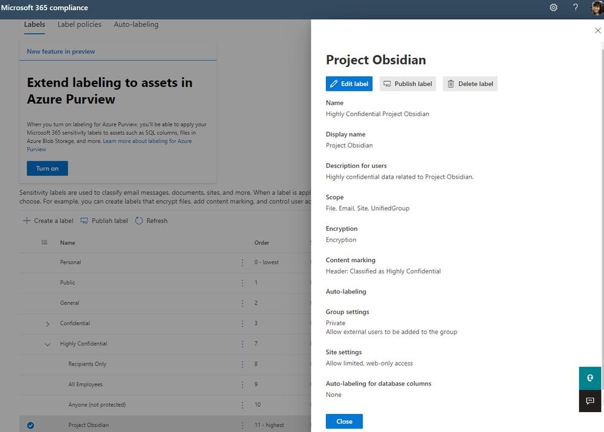
Task: Click 'Allow limited, web-only access' text
Action: click(x=369, y=363)
